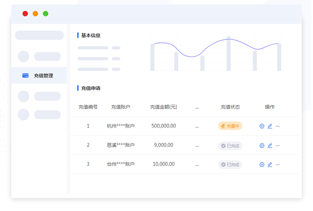This screenshot has height=211, width=313.
Task: Open more options for 慈溪 account row
Action: 278,146
